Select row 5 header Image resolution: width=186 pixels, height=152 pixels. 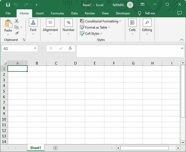(x=4, y=91)
